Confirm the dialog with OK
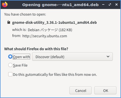This screenshot has height=98, width=121. (x=105, y=90)
